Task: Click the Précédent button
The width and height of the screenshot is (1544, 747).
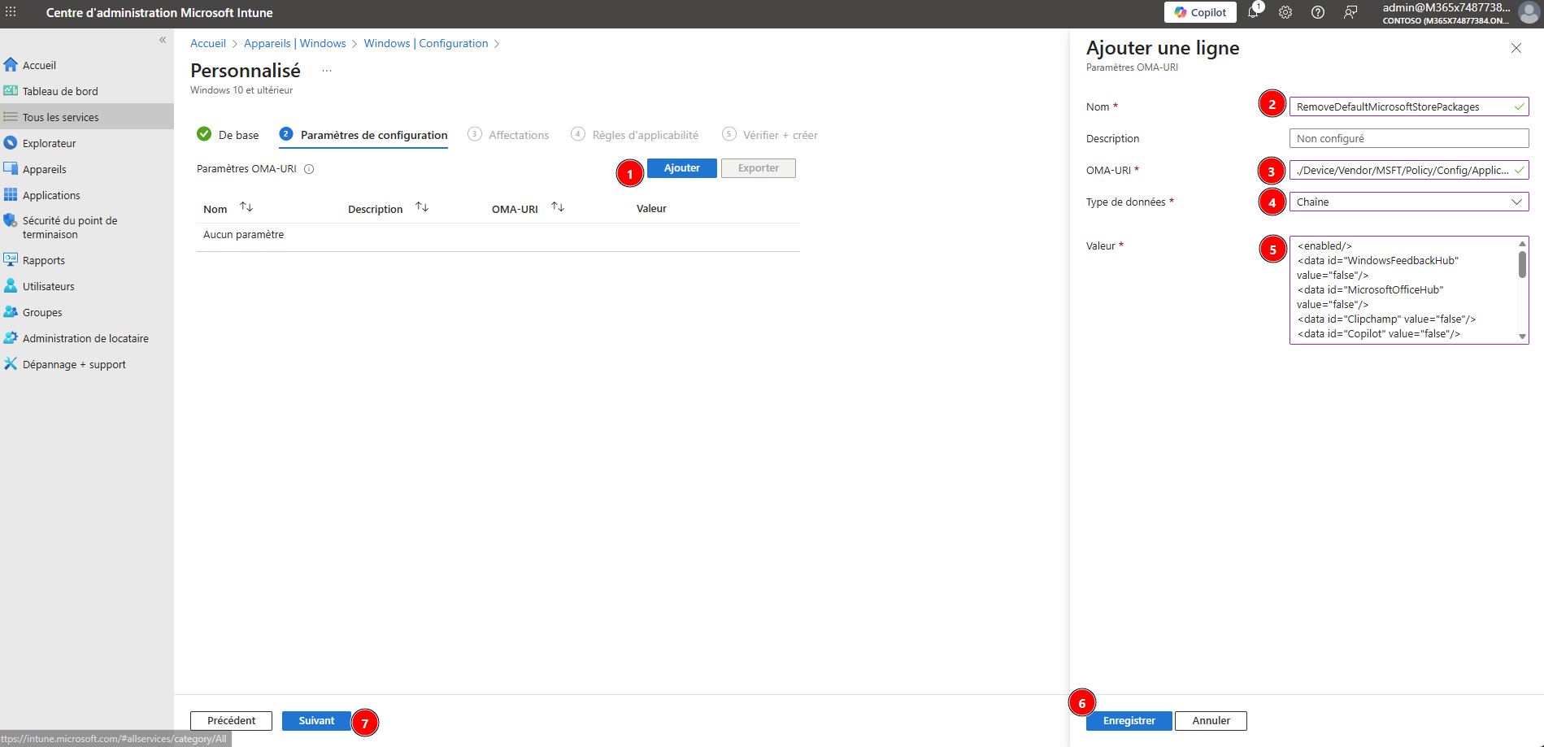Action: point(231,721)
